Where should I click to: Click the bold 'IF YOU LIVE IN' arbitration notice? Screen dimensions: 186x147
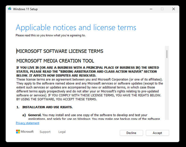coord(88,72)
